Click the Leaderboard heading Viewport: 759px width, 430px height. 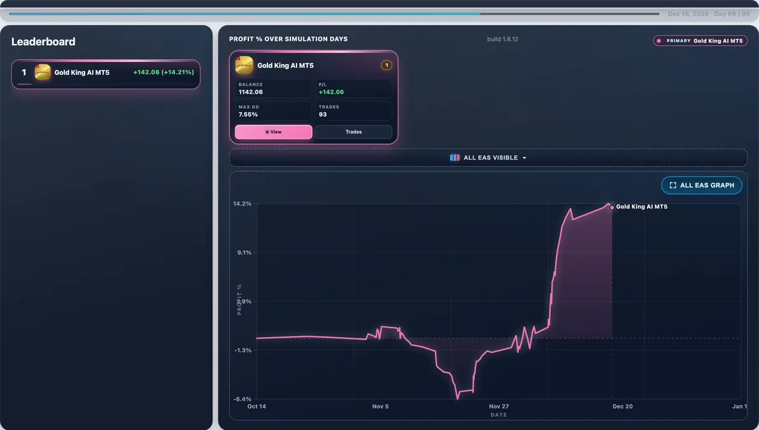pos(43,41)
